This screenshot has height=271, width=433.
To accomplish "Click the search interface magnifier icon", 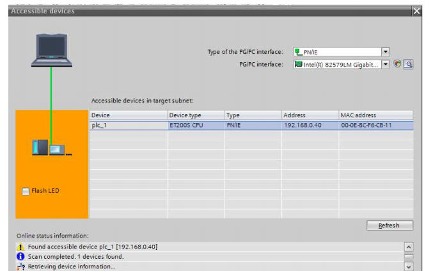I will point(408,64).
